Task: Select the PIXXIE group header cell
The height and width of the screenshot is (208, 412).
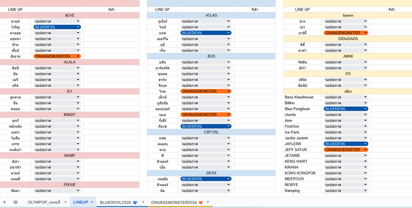Action: click(x=70, y=185)
